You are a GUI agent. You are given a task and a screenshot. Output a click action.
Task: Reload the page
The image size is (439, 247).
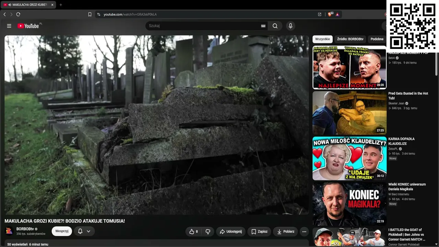(x=18, y=14)
